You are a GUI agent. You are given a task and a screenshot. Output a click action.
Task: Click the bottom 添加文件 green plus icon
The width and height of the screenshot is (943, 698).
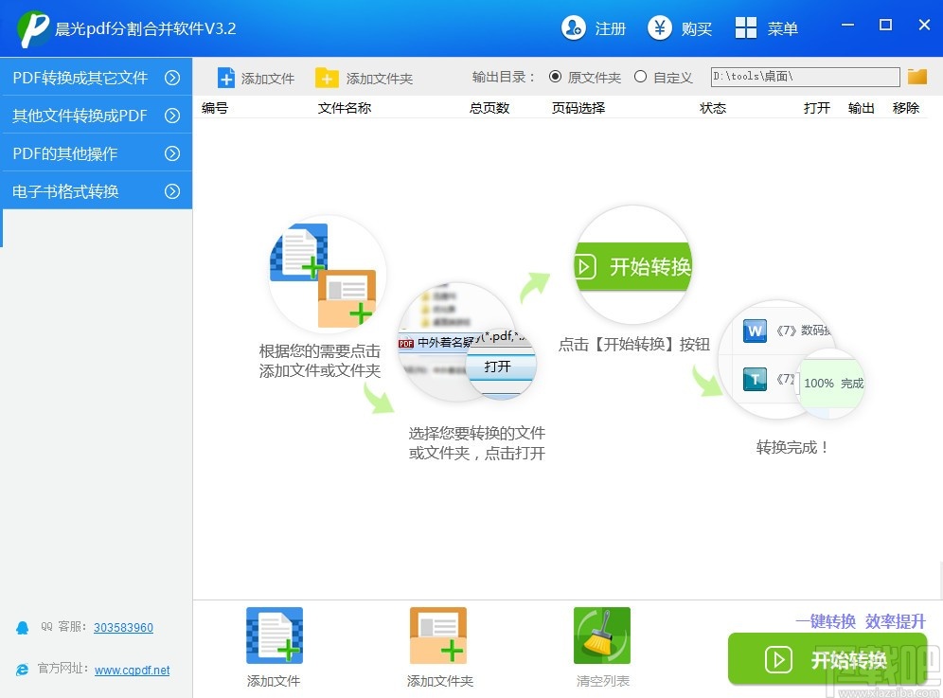tap(274, 635)
